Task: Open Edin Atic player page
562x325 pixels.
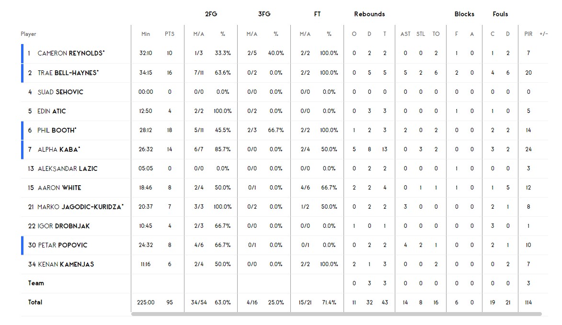Action: click(x=52, y=111)
